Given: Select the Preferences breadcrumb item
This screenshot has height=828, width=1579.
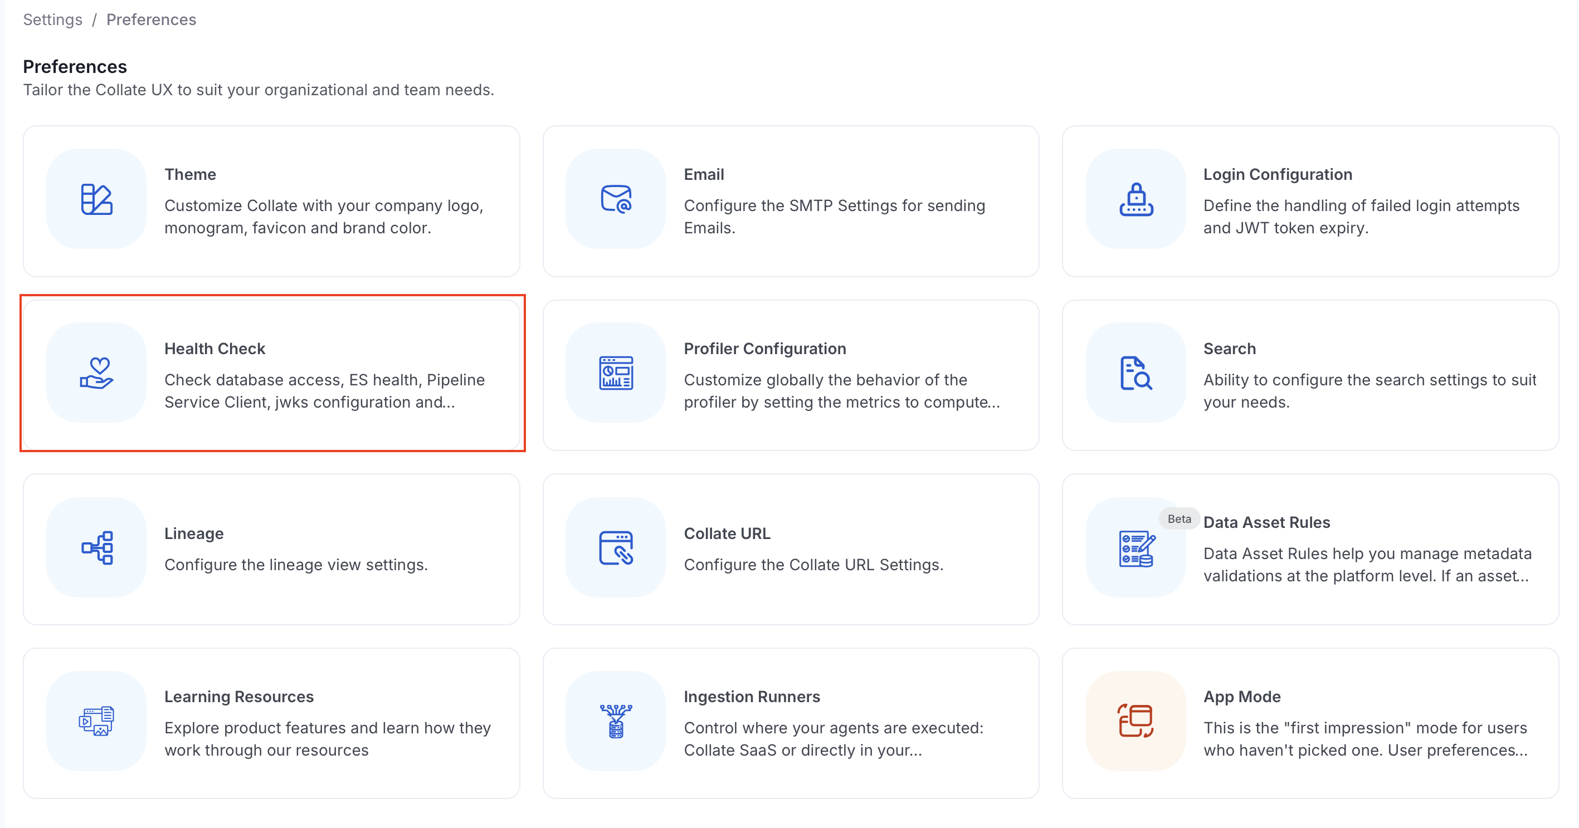Looking at the screenshot, I should coord(152,19).
